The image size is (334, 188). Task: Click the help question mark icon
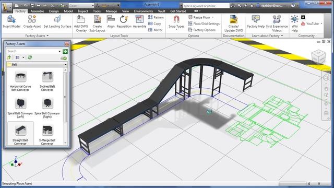coord(293,6)
